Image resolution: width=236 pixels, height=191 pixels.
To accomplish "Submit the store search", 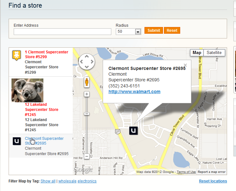I will (154, 31).
